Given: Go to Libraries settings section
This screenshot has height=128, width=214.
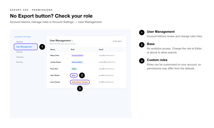Looking at the screenshot, I should 20,57.
